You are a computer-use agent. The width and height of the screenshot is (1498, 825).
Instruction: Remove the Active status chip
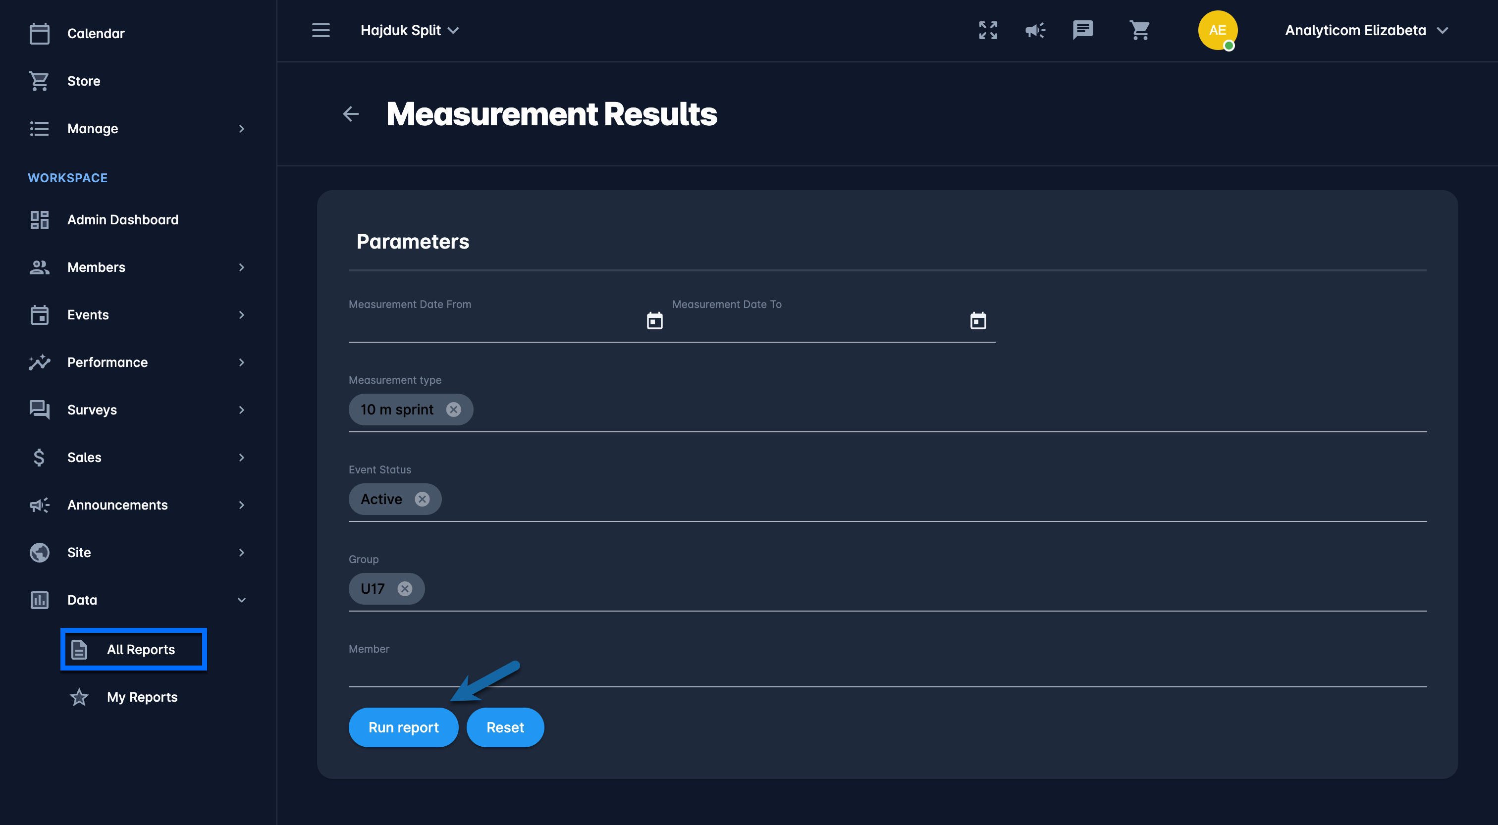[422, 499]
